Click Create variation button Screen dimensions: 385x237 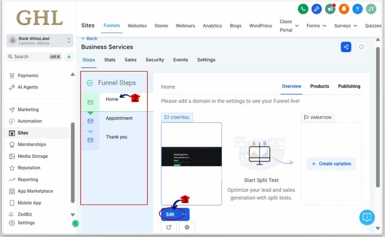click(331, 164)
